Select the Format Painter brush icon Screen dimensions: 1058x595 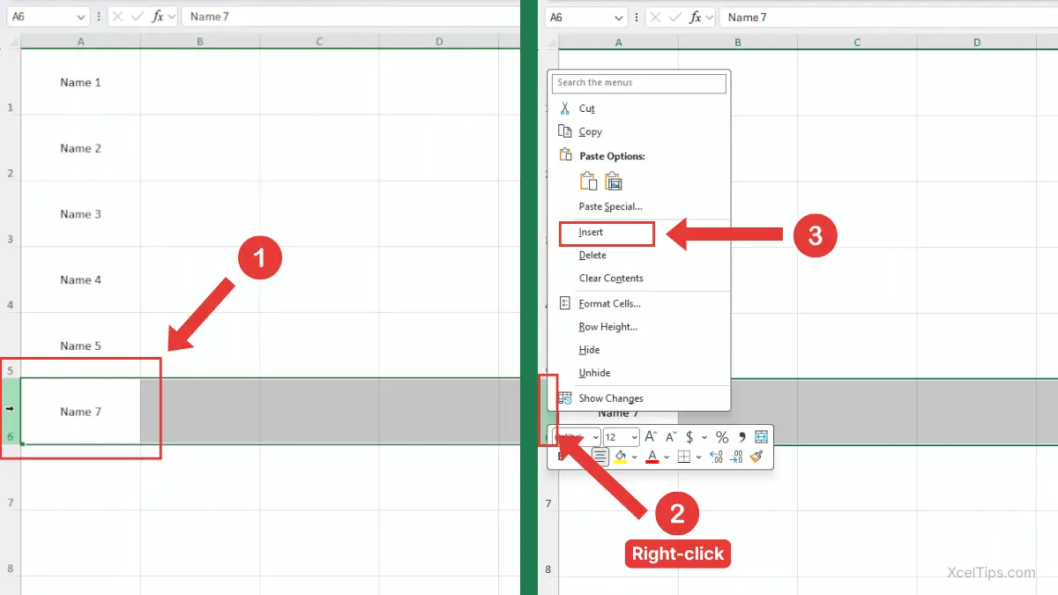tap(756, 457)
